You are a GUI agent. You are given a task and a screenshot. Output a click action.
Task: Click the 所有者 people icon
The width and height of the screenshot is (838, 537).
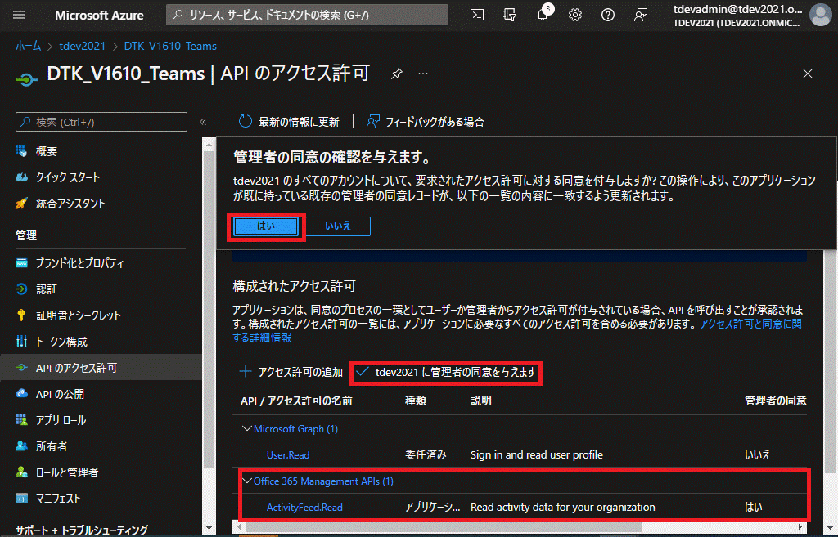click(x=21, y=445)
